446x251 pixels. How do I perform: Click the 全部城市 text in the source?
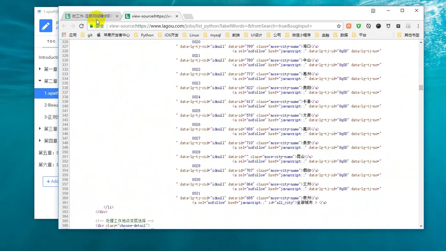(305, 203)
